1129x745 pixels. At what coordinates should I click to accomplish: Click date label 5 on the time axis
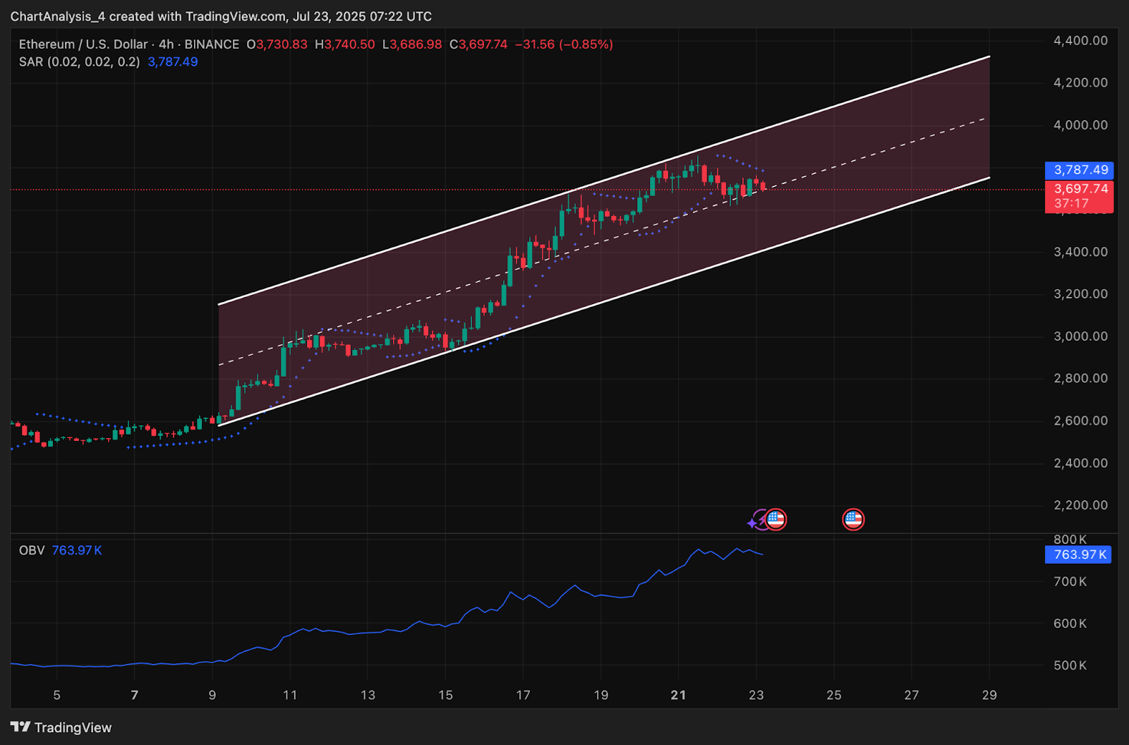pos(57,696)
